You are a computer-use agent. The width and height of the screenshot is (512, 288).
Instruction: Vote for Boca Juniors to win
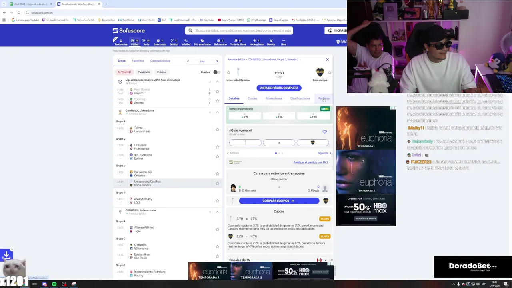[312, 143]
